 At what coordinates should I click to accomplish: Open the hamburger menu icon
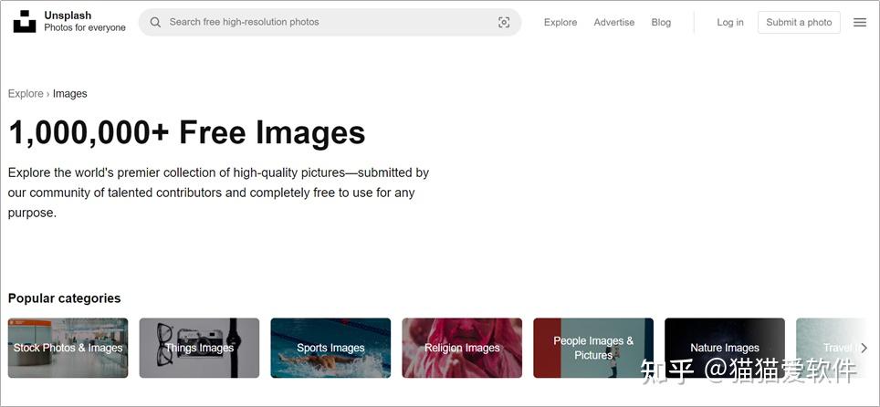point(860,23)
